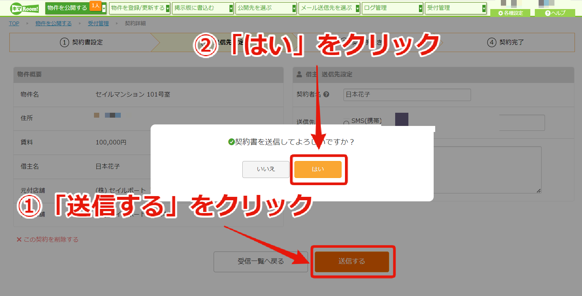Click the セイルマンション 101号室 property name
This screenshot has height=296, width=582.
[133, 94]
